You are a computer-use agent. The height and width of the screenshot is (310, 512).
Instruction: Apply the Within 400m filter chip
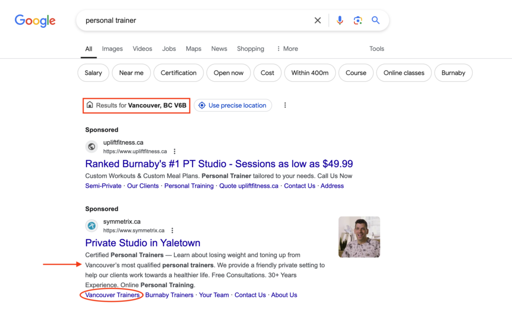(x=310, y=73)
